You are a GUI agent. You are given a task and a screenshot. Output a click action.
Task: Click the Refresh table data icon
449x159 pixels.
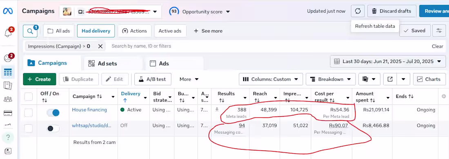coord(358,11)
